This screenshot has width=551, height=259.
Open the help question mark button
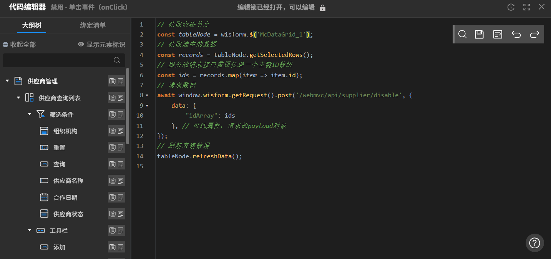coord(534,243)
